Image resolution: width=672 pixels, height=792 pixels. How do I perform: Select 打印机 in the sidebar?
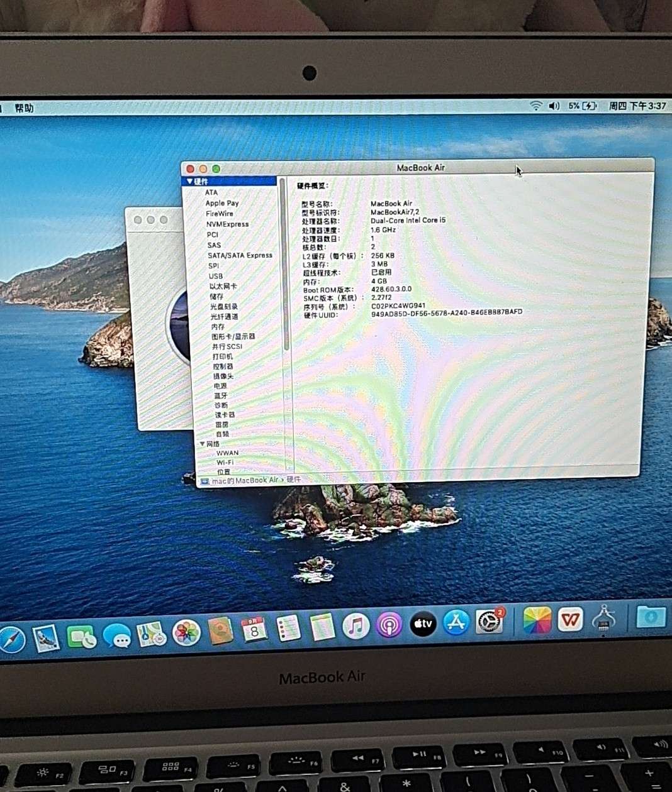223,356
